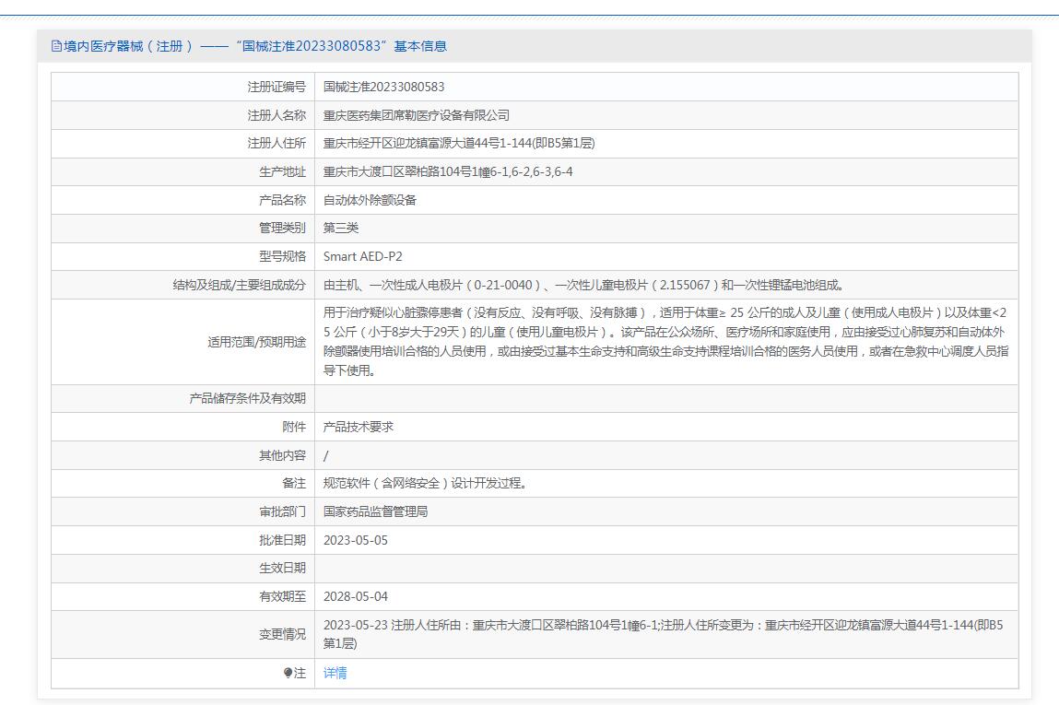1059x705 pixels.
Task: Click the expiry date 2028-05-04
Action: point(356,597)
